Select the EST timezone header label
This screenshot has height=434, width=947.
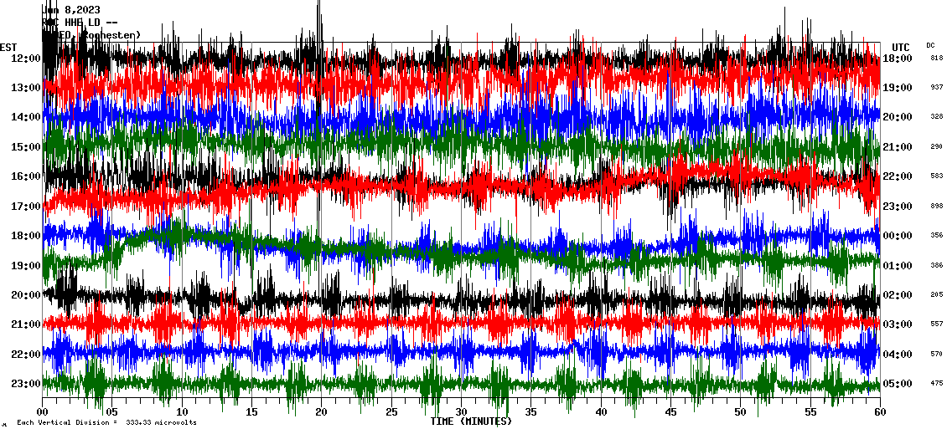click(8, 47)
